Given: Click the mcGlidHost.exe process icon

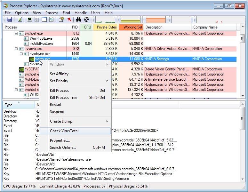Looking at the screenshot, I should pyautogui.click(x=26, y=44).
